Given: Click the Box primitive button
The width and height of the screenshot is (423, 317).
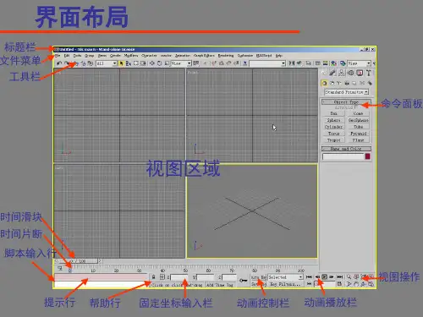Looking at the screenshot, I should 333,113.
